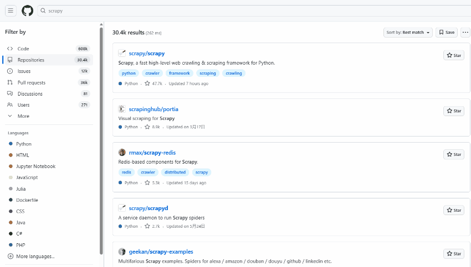This screenshot has height=267, width=471.
Task: Star the scrapy/scrapy repository
Action: click(x=453, y=55)
